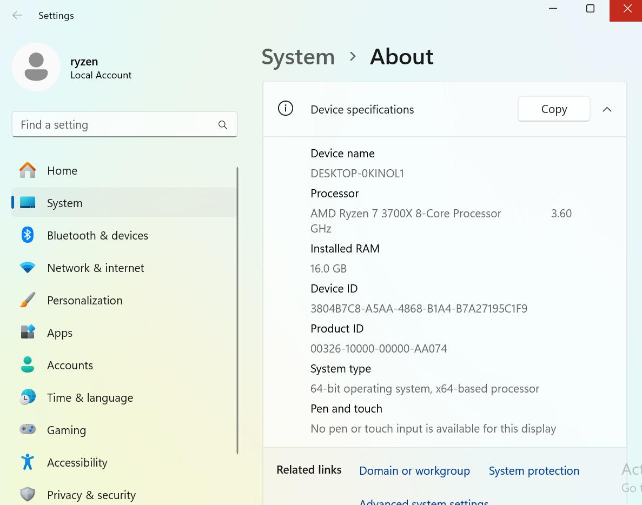Click the 3.60 clock speed value

[x=561, y=214]
